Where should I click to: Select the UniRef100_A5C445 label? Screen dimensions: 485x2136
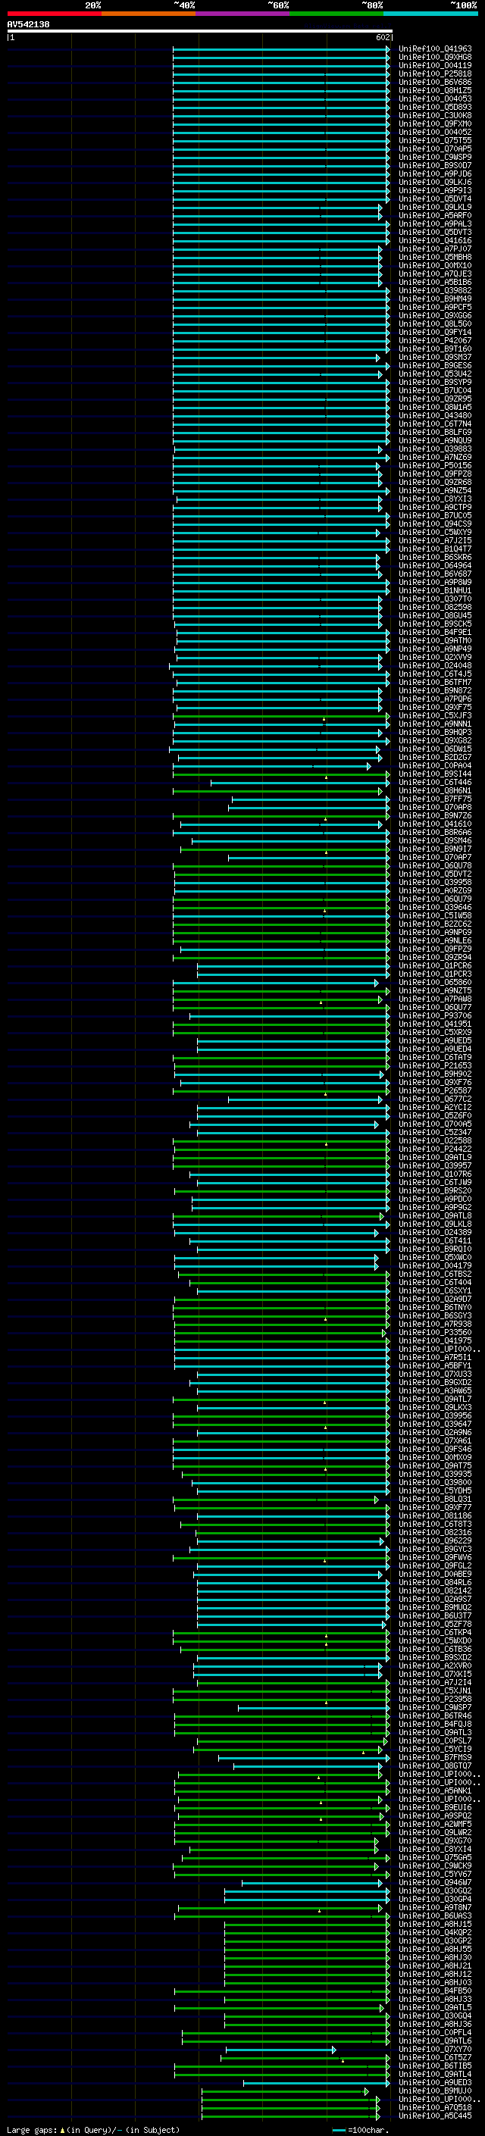pyautogui.click(x=435, y=2116)
